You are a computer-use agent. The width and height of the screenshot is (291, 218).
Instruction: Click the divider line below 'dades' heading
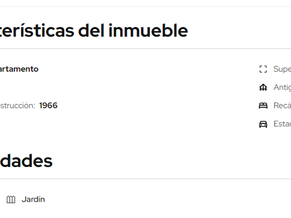(145, 179)
